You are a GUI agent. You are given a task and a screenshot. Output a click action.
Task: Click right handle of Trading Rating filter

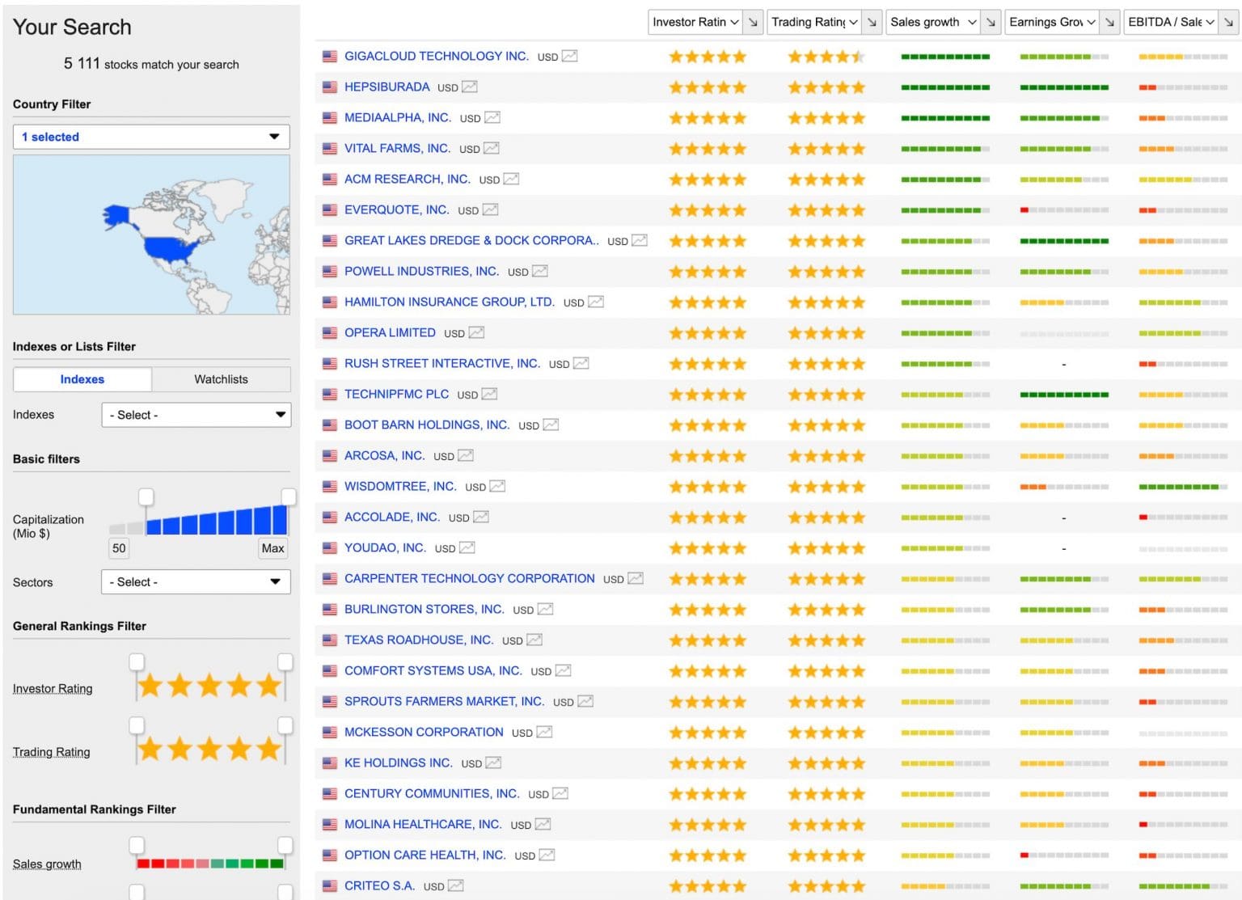tap(285, 725)
